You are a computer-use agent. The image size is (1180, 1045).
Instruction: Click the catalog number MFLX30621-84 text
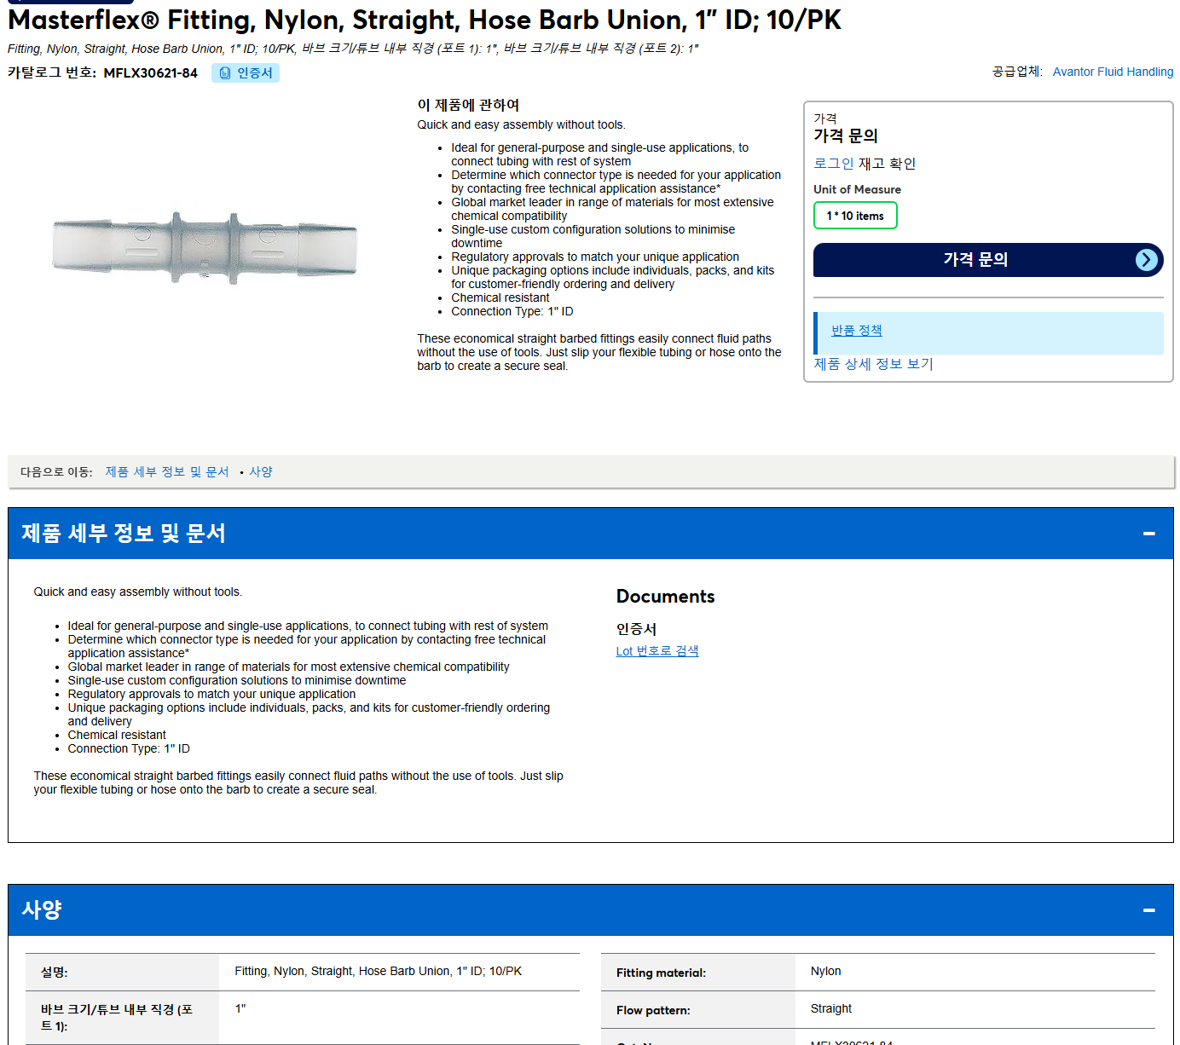click(x=150, y=73)
